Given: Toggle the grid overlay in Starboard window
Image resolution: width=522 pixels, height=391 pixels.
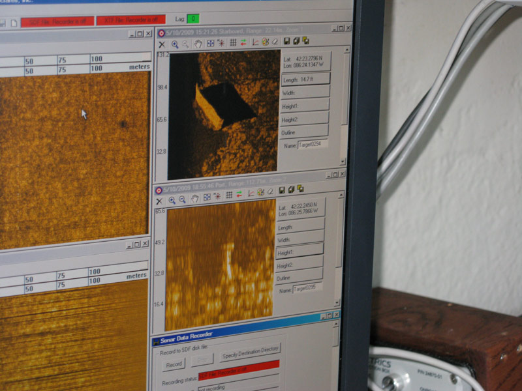Looking at the screenshot, I should (233, 42).
